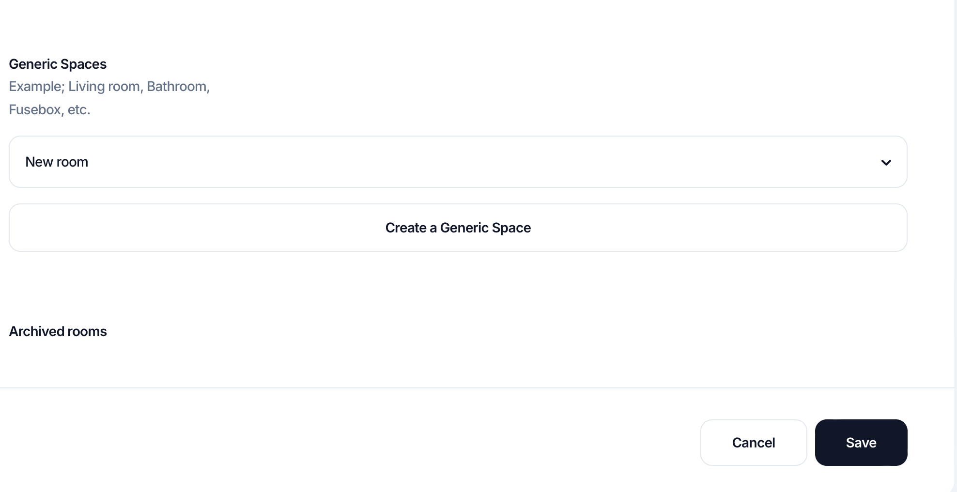Click the Generic Spaces heading
This screenshot has height=492, width=957.
pyautogui.click(x=58, y=64)
